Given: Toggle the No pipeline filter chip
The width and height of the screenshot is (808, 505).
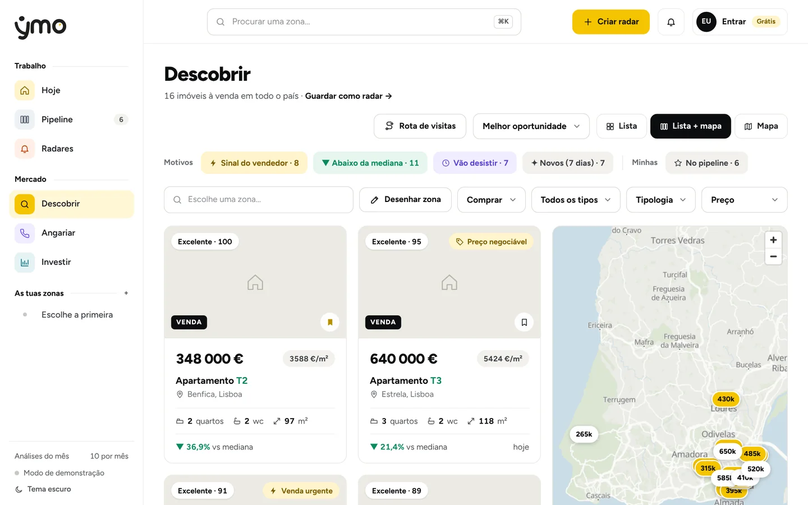Looking at the screenshot, I should (706, 163).
